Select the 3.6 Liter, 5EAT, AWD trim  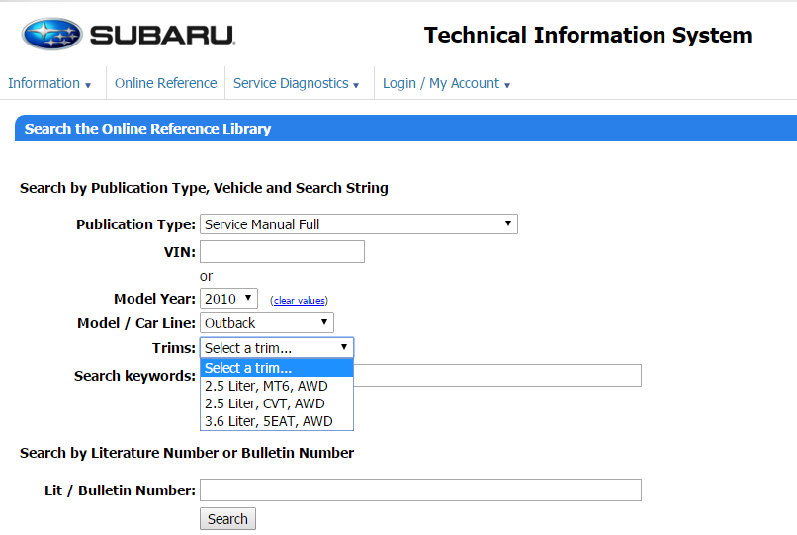[277, 421]
